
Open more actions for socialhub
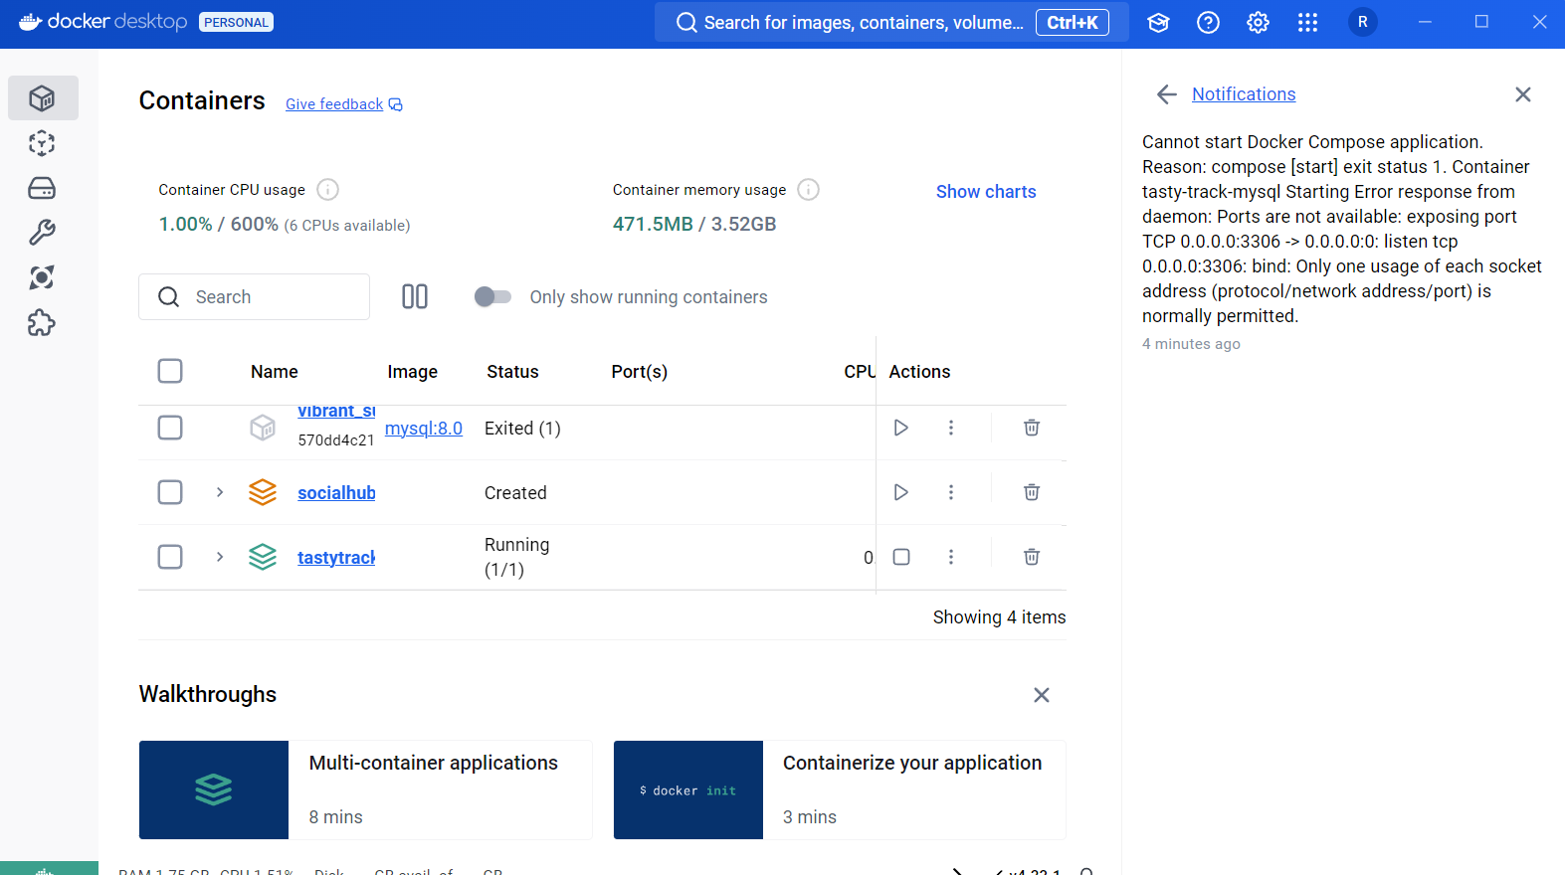(951, 492)
